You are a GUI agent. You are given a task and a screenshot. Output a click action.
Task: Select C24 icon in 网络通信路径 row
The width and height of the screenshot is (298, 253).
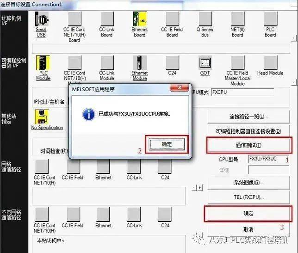[x=165, y=167]
